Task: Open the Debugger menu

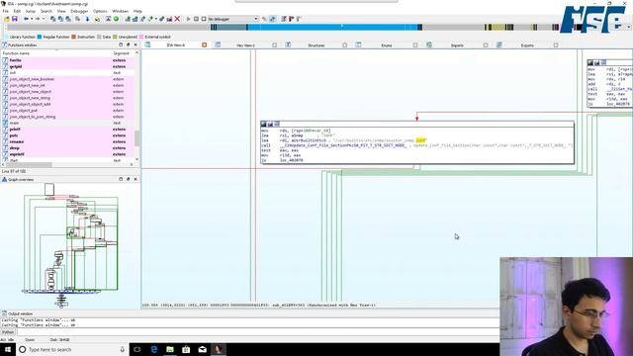Action: pyautogui.click(x=79, y=11)
